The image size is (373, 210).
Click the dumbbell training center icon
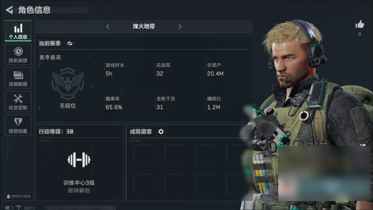click(x=79, y=160)
